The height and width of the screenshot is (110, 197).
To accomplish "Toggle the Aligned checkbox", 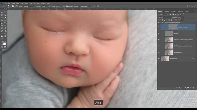I will coord(67,6).
